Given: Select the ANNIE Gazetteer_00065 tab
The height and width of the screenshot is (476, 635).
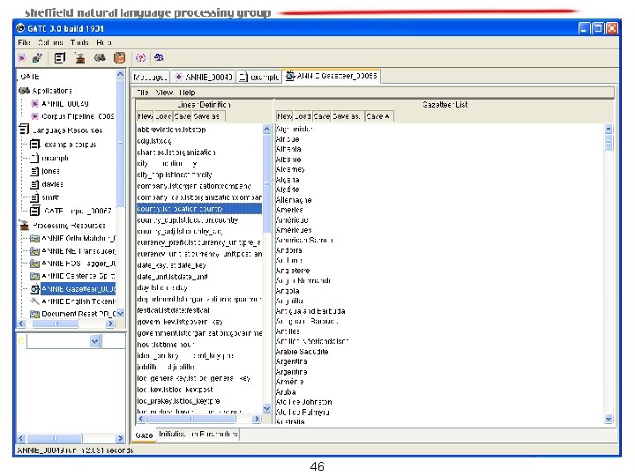Looking at the screenshot, I should [x=332, y=76].
